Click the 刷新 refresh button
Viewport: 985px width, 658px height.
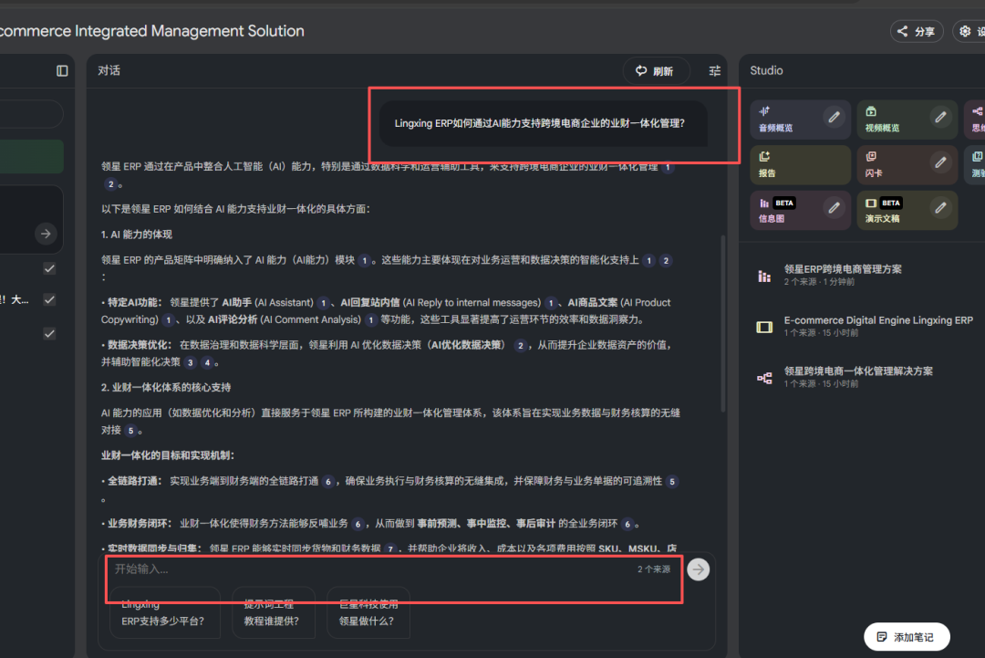[x=656, y=71]
